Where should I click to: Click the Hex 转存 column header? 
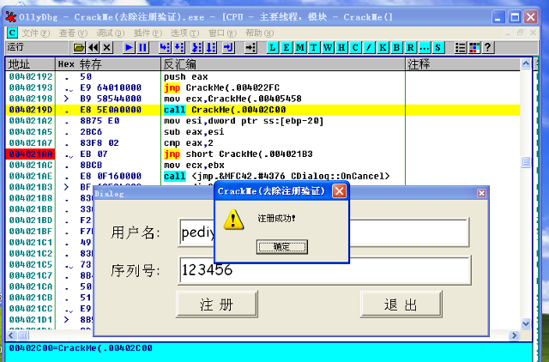pos(108,64)
